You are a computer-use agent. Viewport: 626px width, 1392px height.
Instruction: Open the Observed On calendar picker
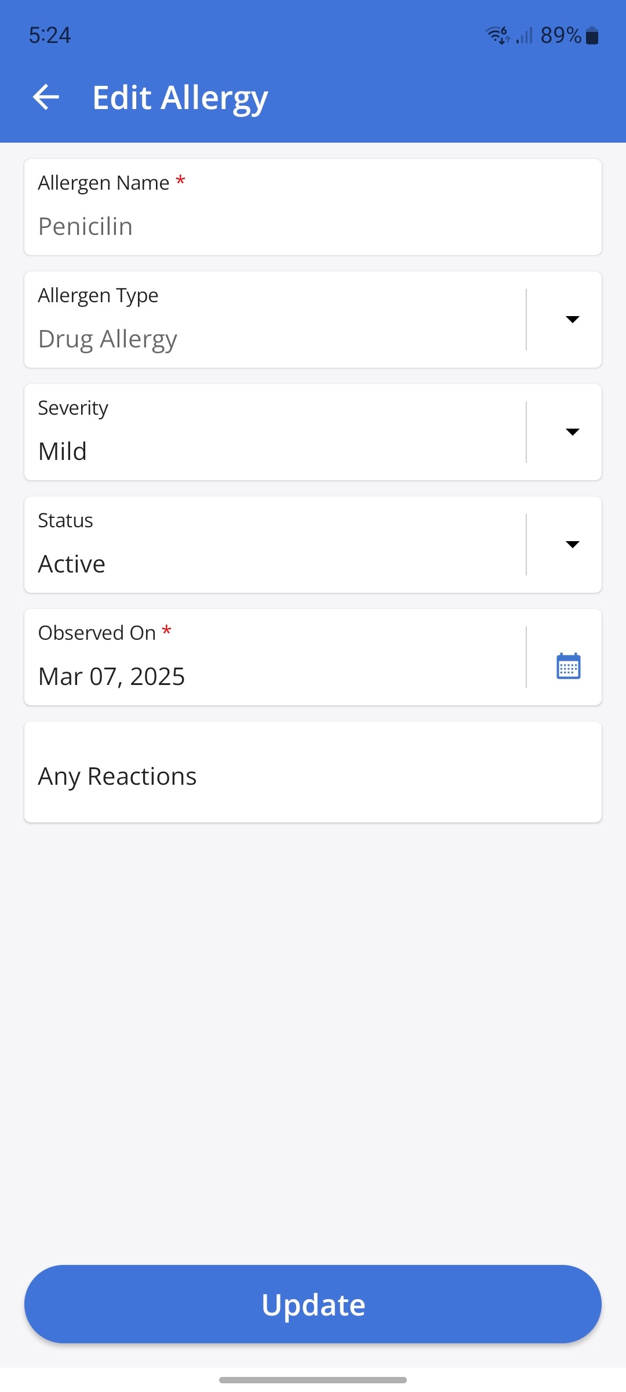[x=568, y=666]
